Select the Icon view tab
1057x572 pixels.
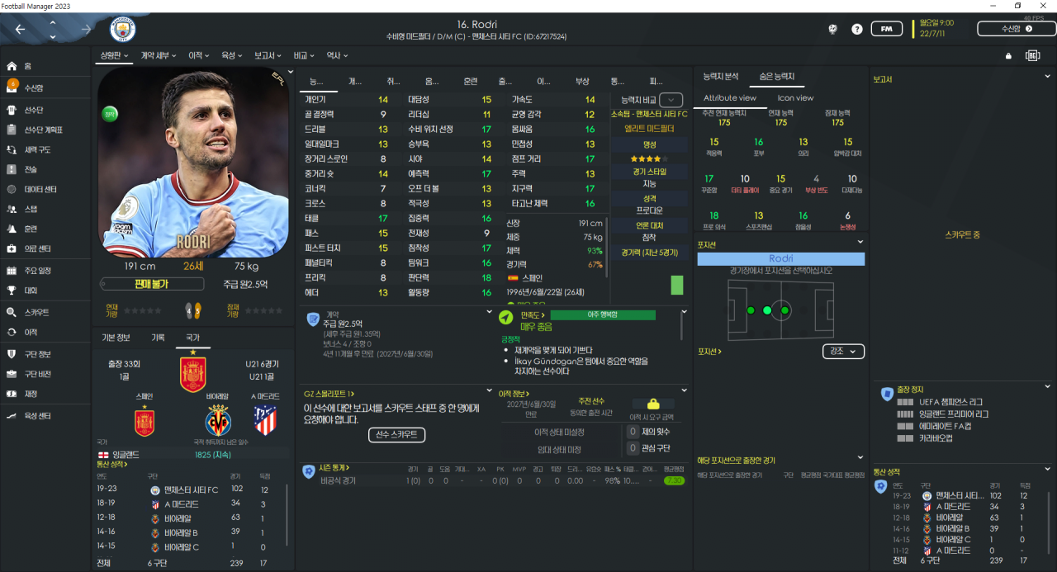[x=795, y=97]
